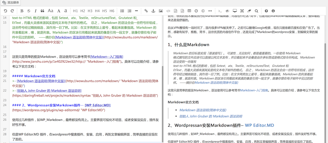Insert H2 heading
The width and height of the screenshot is (328, 143).
[83, 11]
